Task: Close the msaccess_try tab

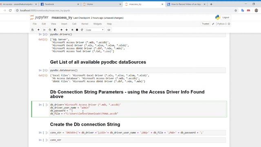Action: click(x=162, y=4)
